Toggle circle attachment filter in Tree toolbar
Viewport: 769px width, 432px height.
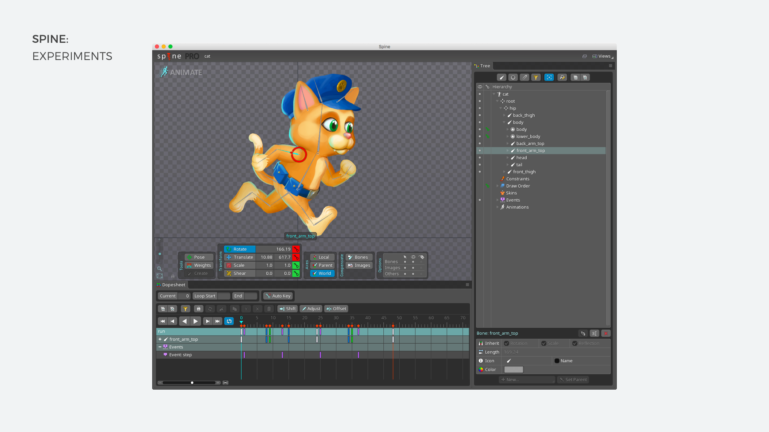coord(513,78)
